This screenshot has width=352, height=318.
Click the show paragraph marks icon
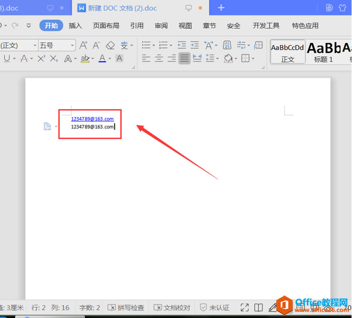241,45
